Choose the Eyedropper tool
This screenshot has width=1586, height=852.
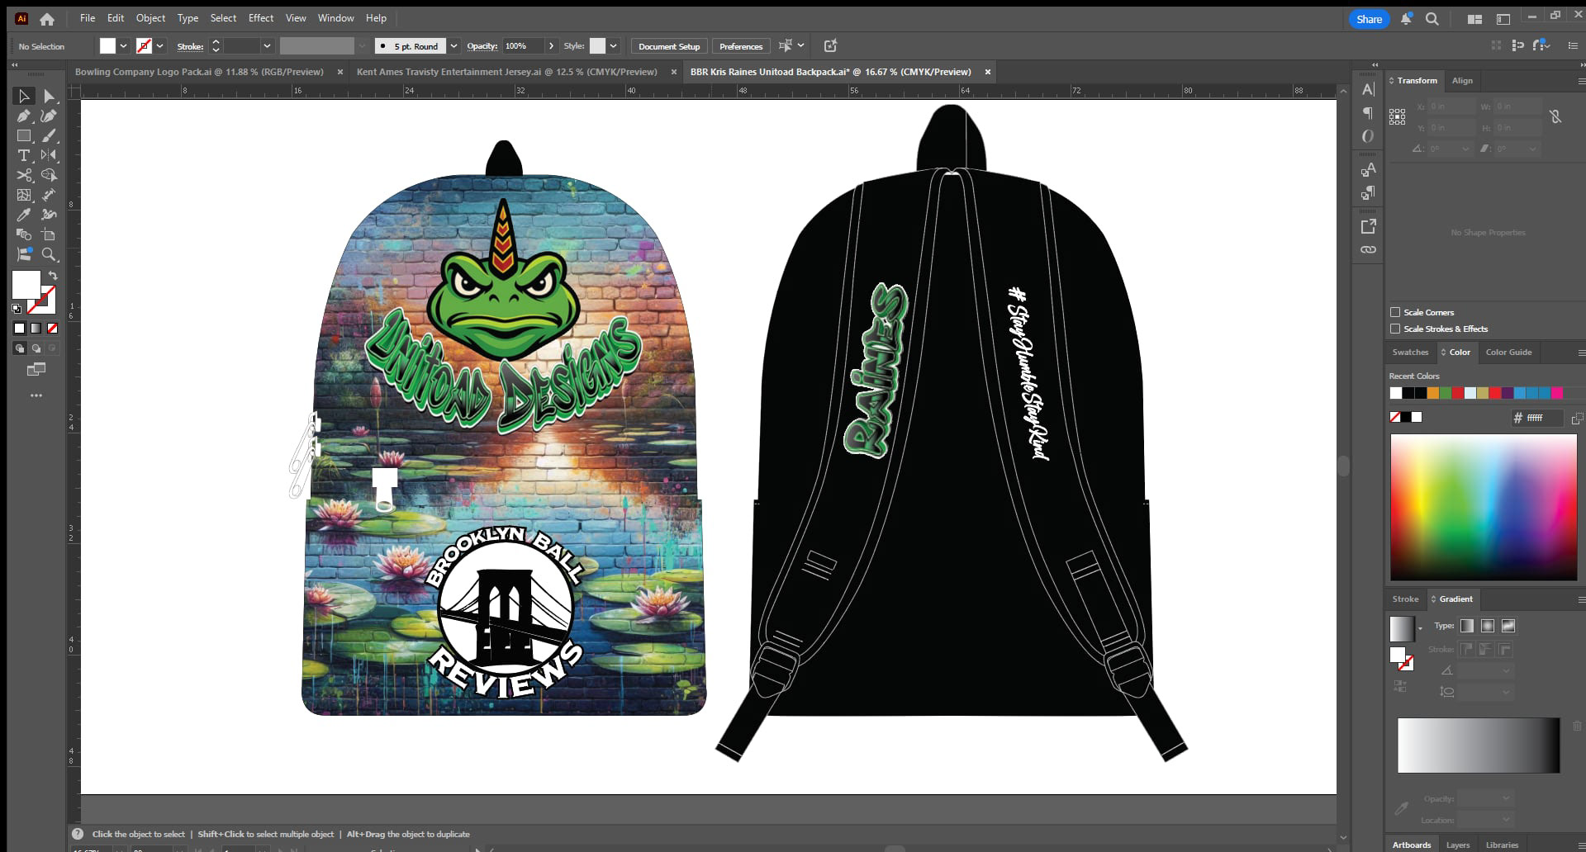coord(24,215)
